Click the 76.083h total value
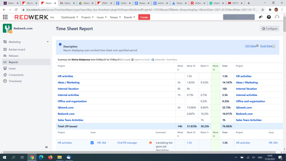The width and height of the screenshot is (286, 161). pos(227,126)
